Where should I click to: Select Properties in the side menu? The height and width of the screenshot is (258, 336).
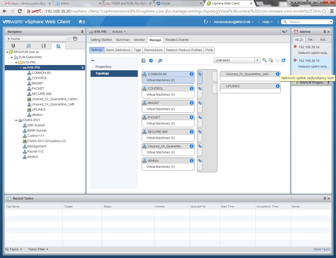[x=114, y=67]
